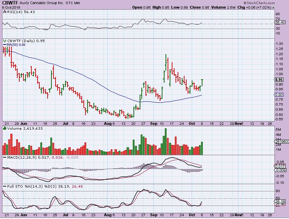Click the MACD(12,26,9) 0.017 legend label
289x219 pixels.
[x=28, y=157]
